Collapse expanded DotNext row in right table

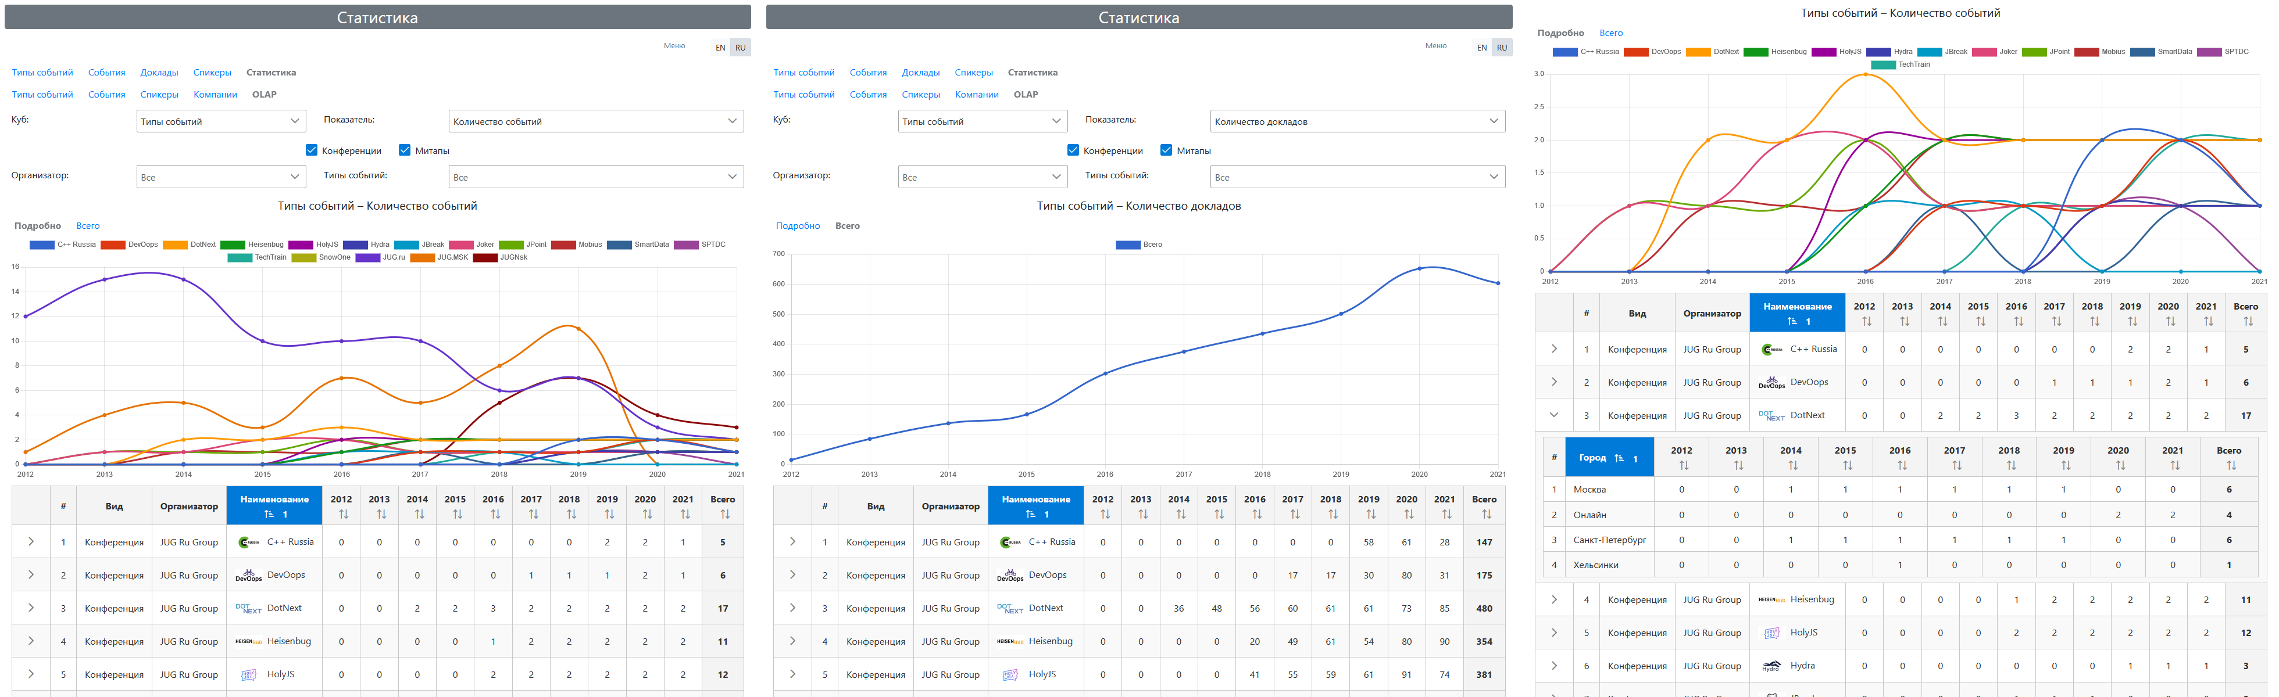[x=1555, y=415]
